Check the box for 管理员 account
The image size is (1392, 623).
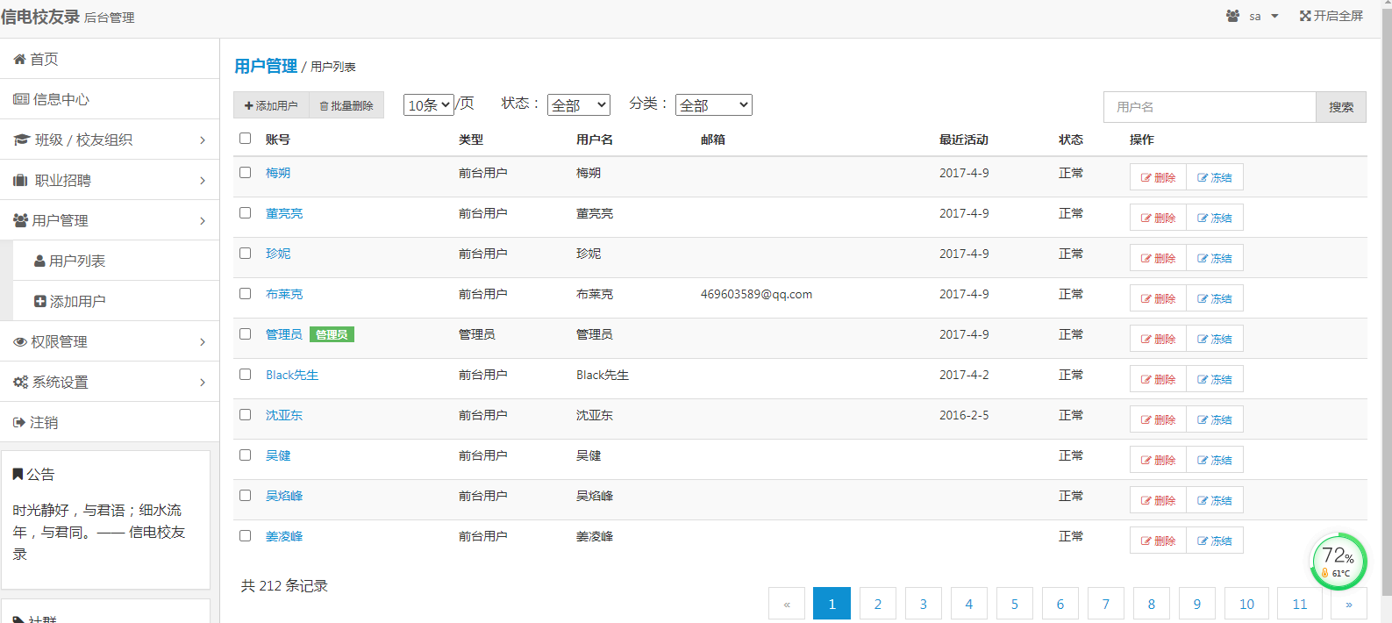(246, 334)
